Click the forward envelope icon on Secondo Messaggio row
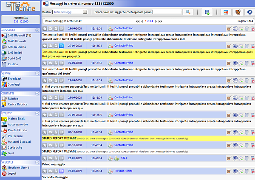Image resolution: width=255 pixels, height=180 pixels. [241, 171]
